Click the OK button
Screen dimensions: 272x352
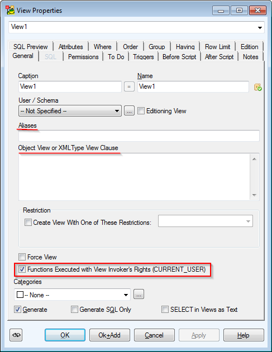click(x=65, y=335)
